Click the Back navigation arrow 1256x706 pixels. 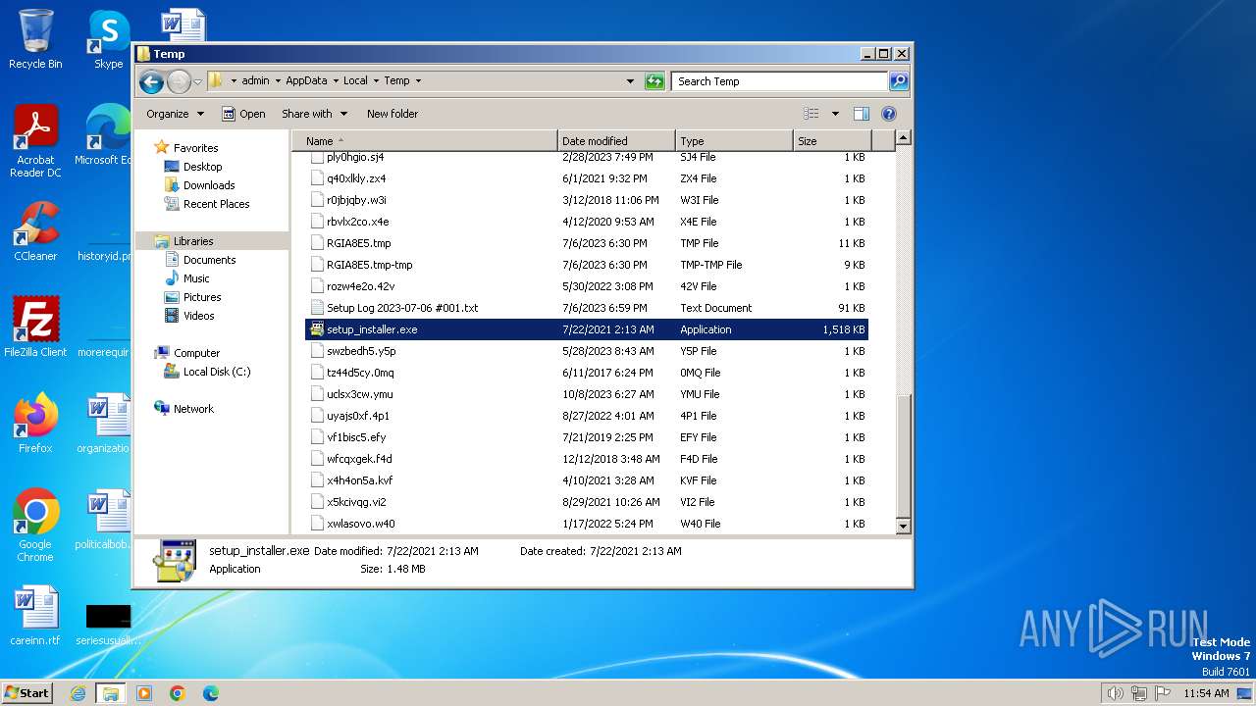[151, 81]
